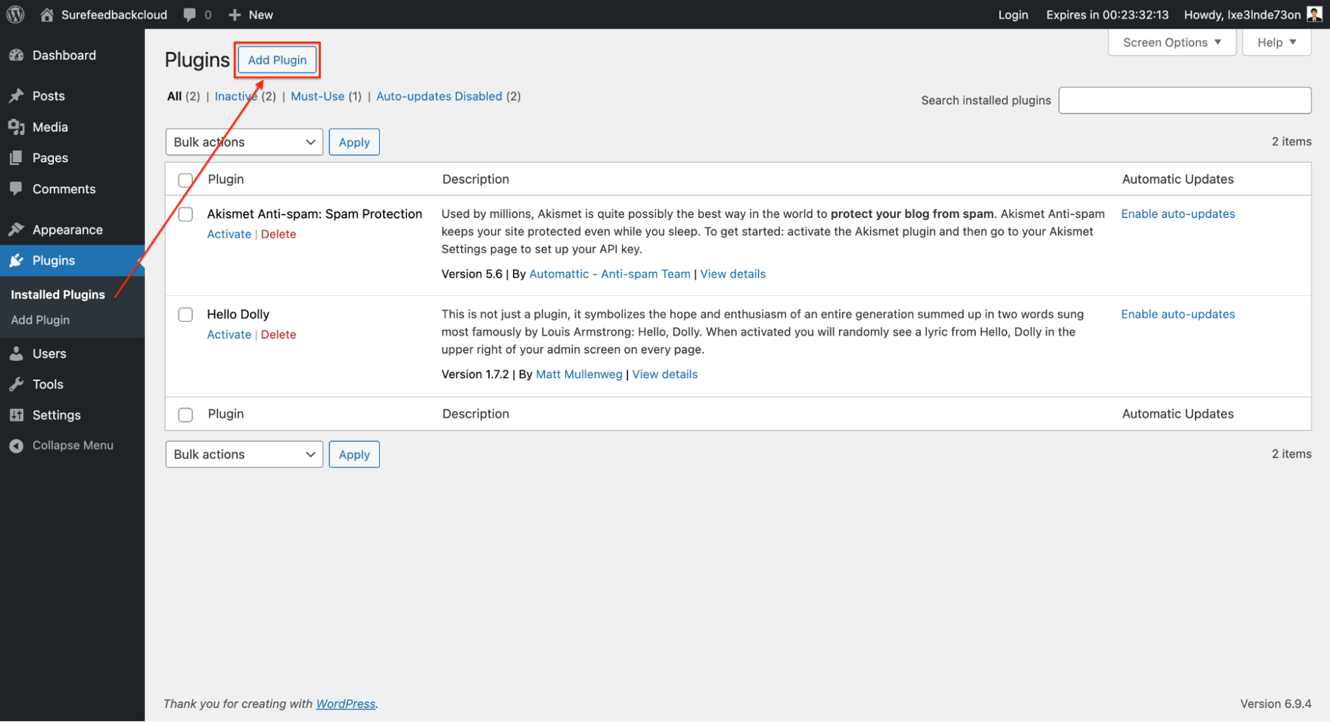
Task: Tick the Hello Dolly plugin checkbox
Action: [x=186, y=314]
